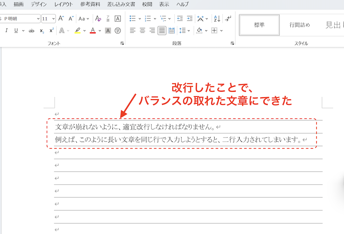
Task: Toggle character shading with the gray A icon
Action: click(108, 31)
